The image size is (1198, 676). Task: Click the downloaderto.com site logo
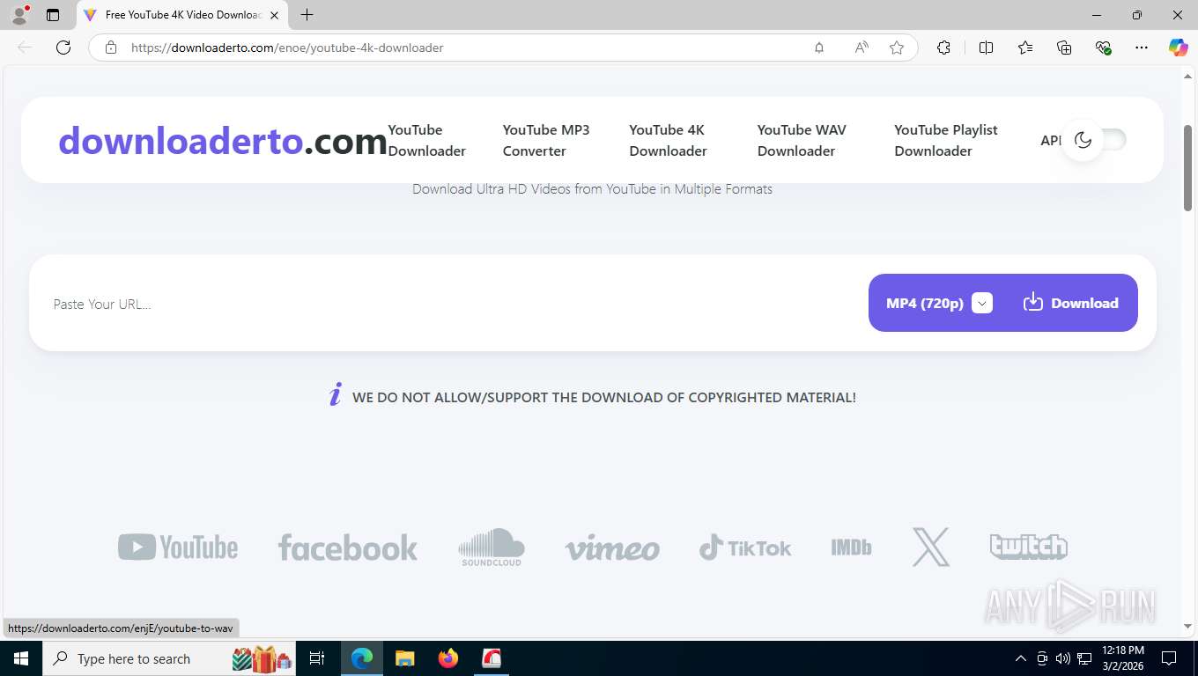(x=223, y=140)
